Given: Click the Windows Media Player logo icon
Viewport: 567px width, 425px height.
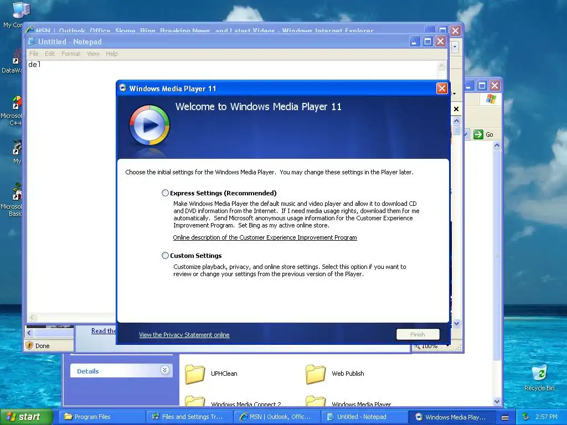Looking at the screenshot, I should pos(150,126).
